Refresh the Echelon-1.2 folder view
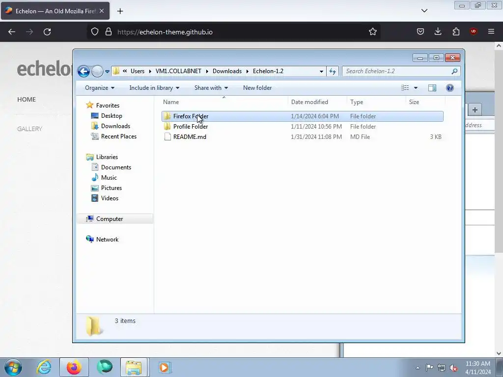503x377 pixels. [x=333, y=72]
